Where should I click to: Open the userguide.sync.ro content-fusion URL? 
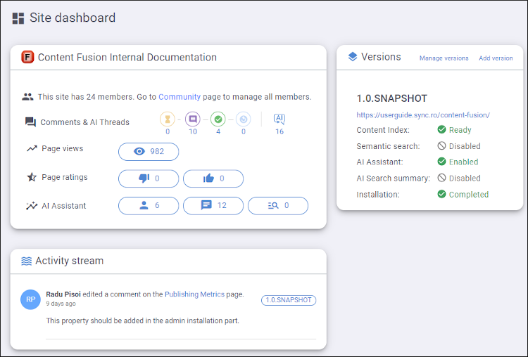[x=423, y=115]
